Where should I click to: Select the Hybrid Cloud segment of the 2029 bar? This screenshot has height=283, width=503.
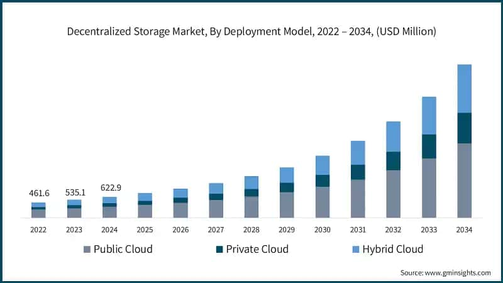click(287, 175)
